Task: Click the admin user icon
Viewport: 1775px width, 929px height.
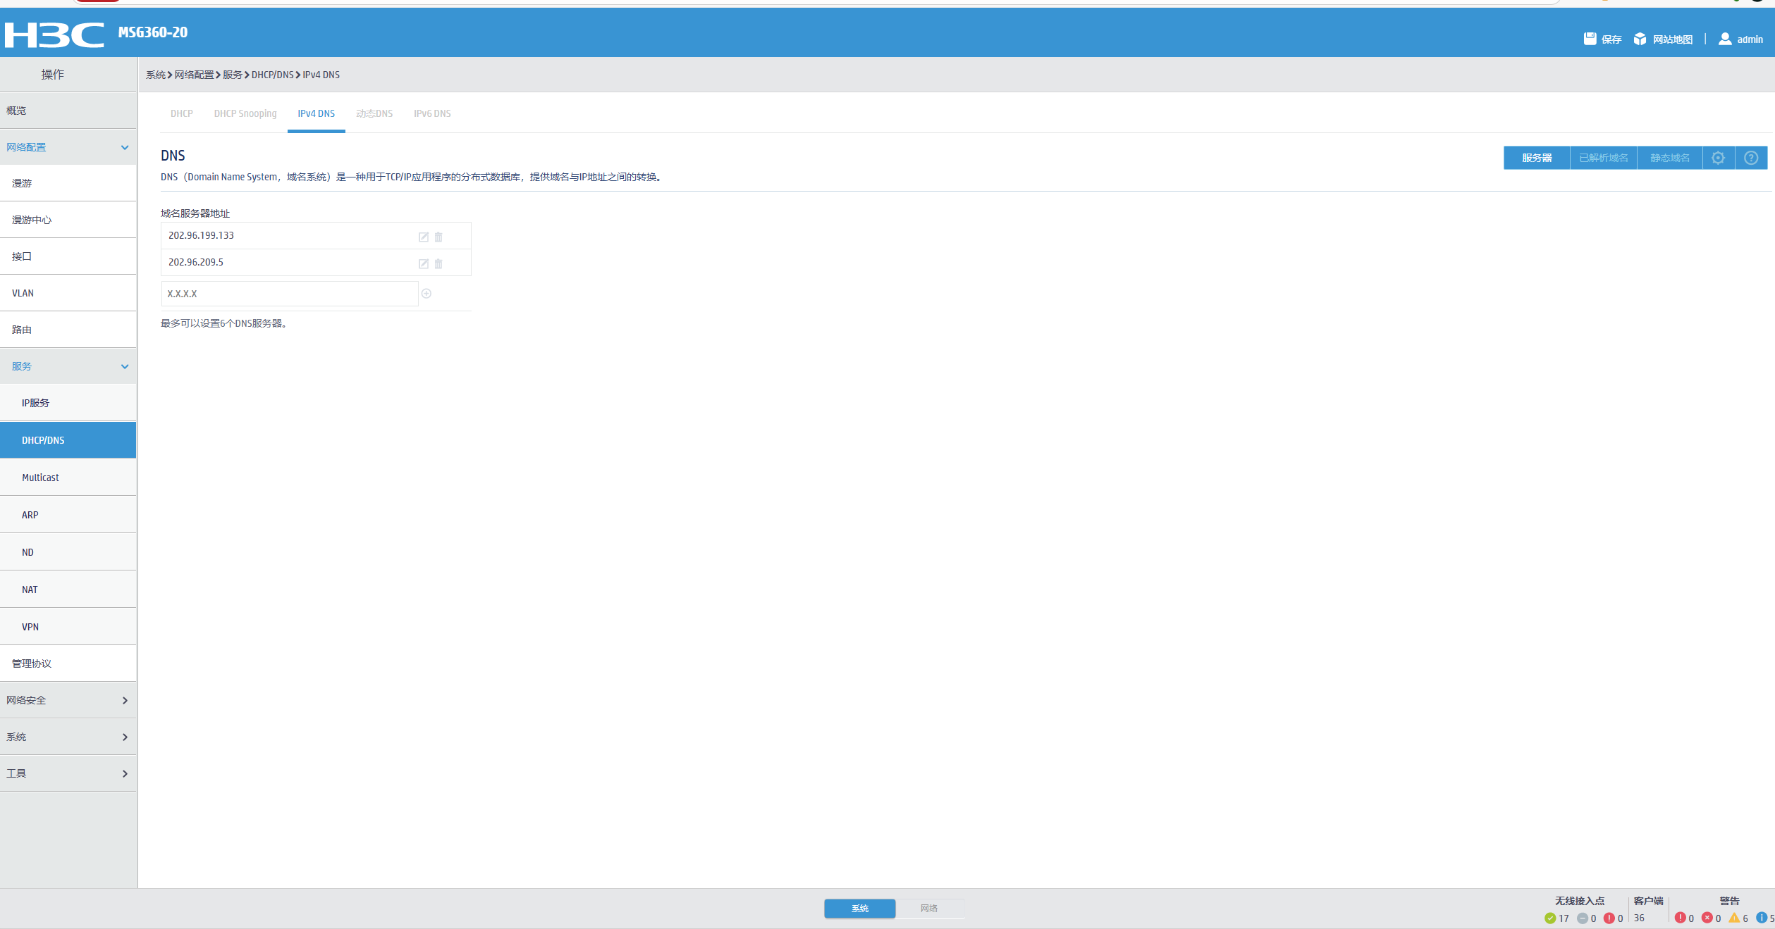Action: pos(1725,39)
